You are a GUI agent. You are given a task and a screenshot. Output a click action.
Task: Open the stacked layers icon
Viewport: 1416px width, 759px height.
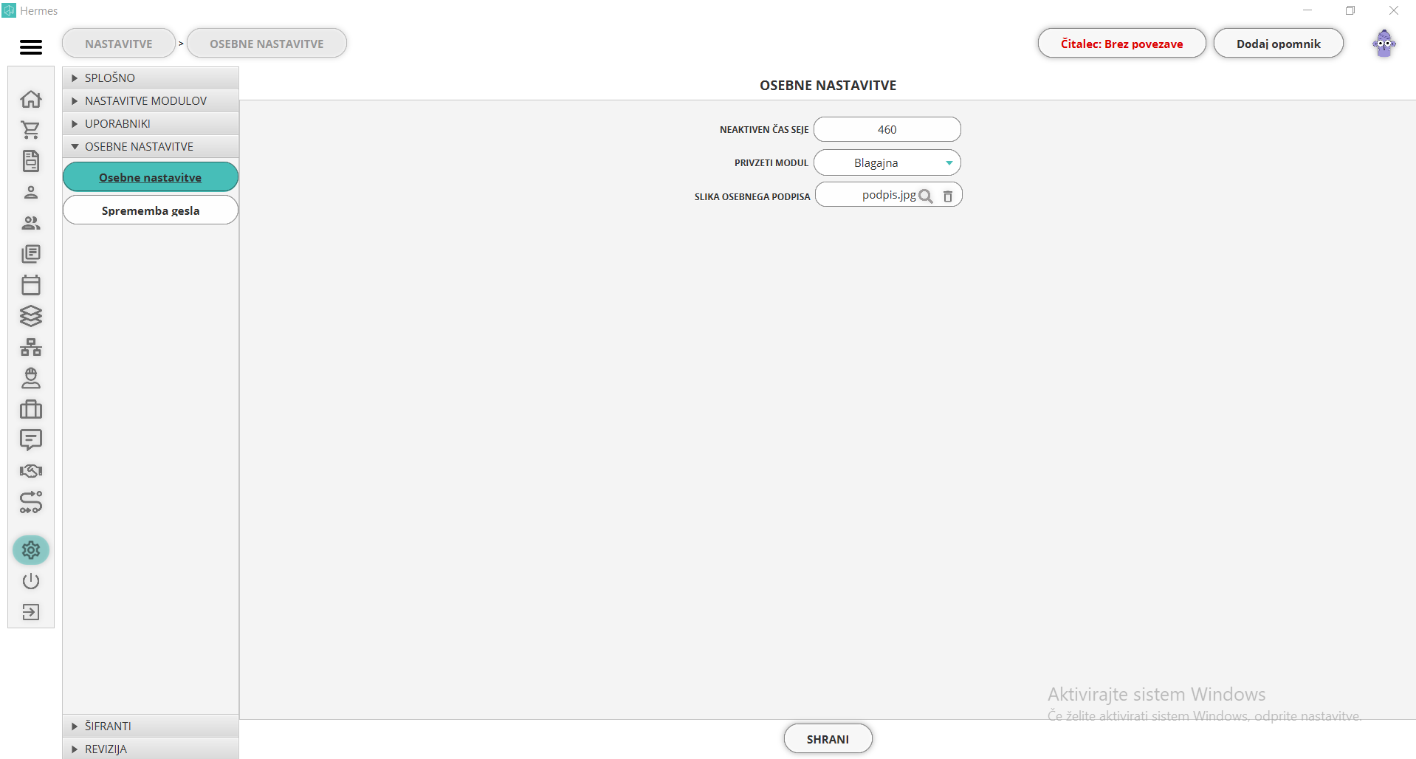pos(31,316)
